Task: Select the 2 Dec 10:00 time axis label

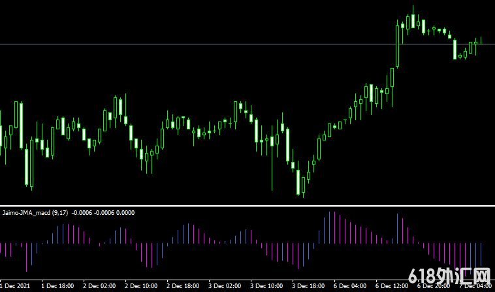Action: (x=141, y=286)
